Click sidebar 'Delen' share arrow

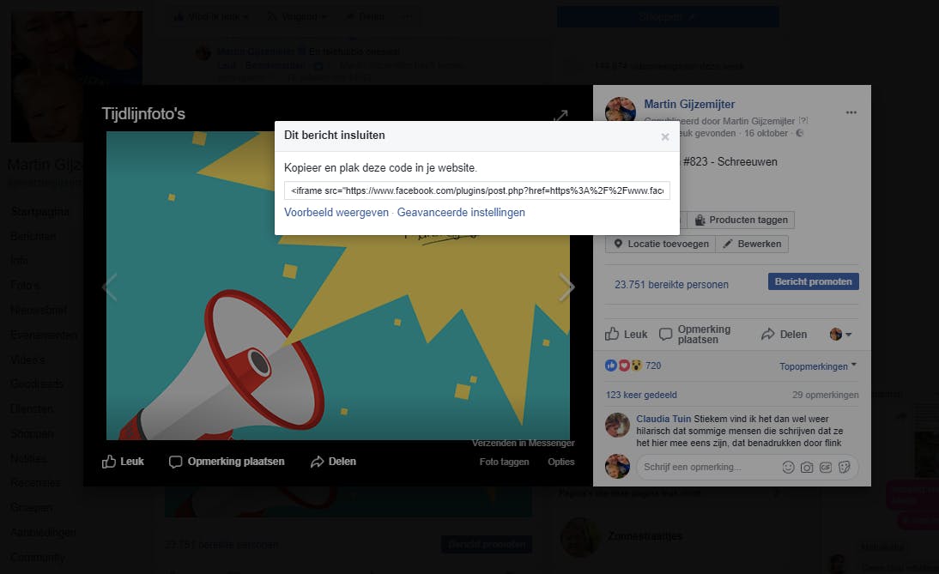pos(784,334)
